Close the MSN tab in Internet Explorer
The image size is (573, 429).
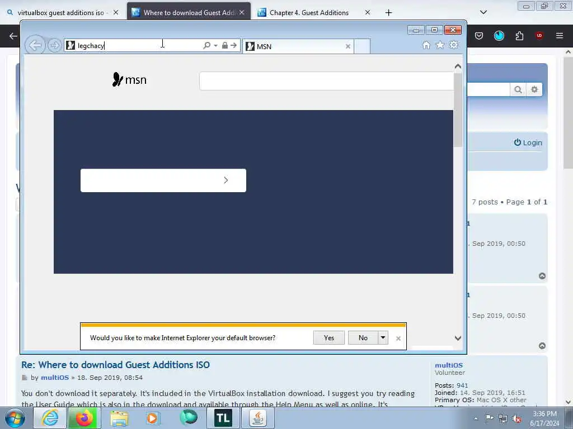click(x=348, y=46)
